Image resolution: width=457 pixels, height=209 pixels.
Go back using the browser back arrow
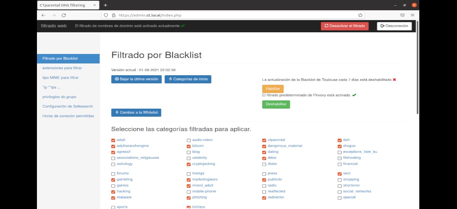pos(43,15)
